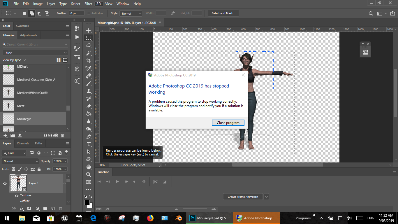Toggle lock position icon
The width and height of the screenshot is (398, 224).
[x=26, y=169]
